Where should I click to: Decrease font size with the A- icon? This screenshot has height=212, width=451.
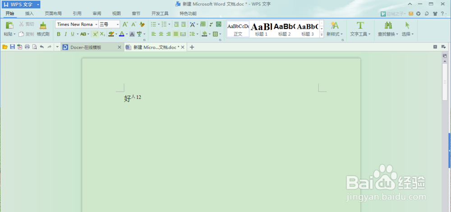tap(134, 24)
